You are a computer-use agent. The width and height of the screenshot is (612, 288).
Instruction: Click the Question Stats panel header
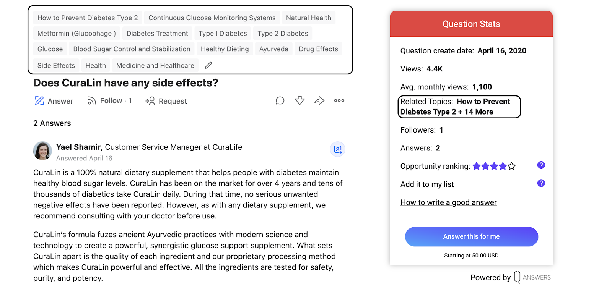(471, 24)
